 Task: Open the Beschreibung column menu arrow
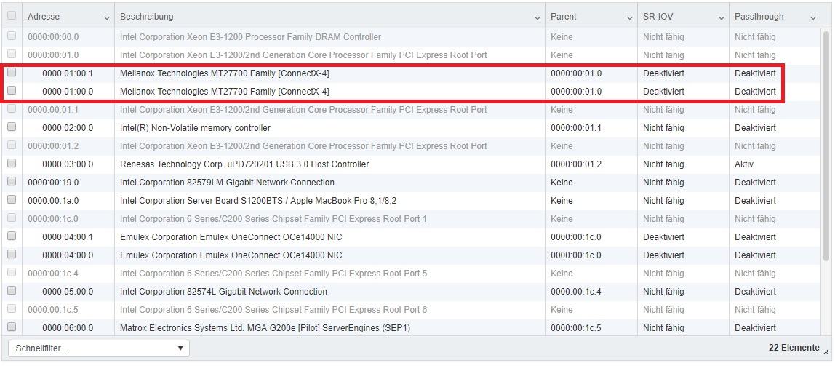pyautogui.click(x=538, y=17)
